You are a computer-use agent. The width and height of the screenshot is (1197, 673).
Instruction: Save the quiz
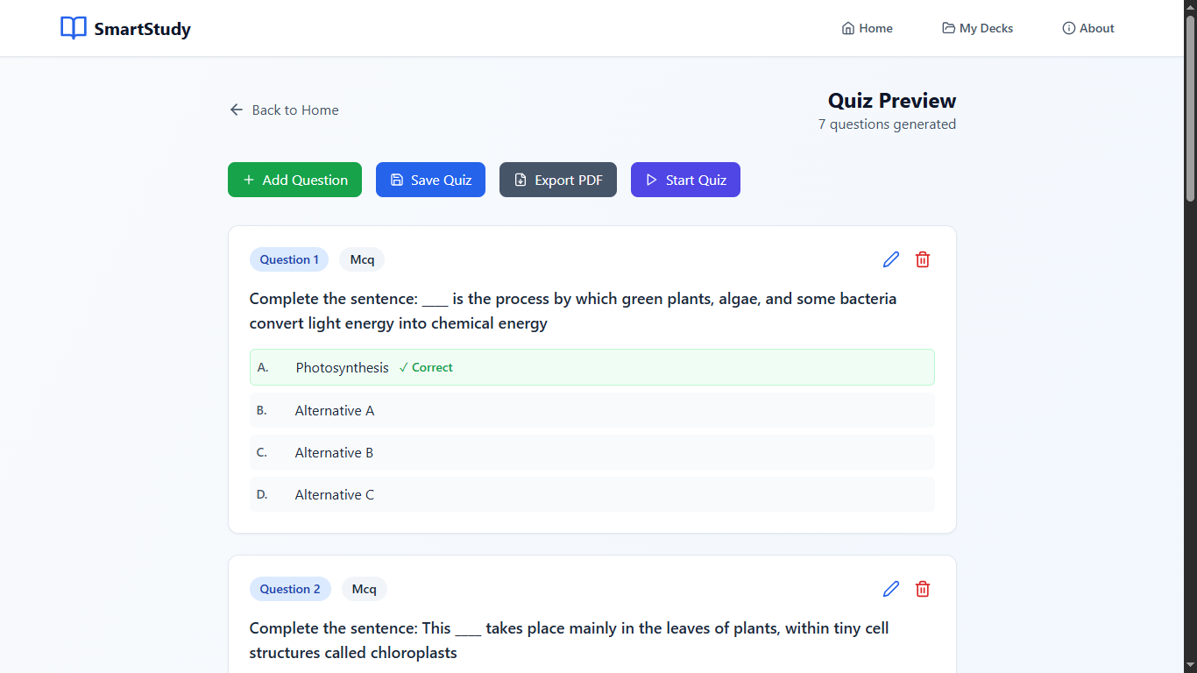click(430, 180)
